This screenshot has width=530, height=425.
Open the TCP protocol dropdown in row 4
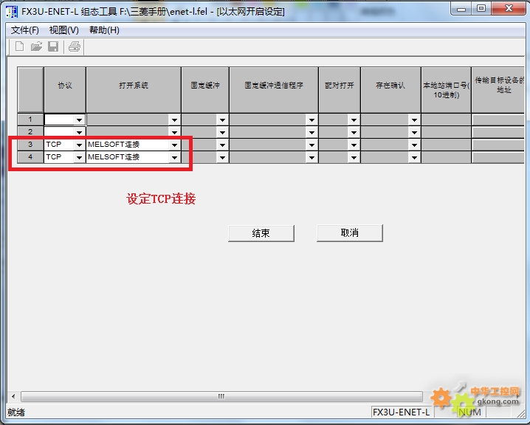tap(79, 157)
